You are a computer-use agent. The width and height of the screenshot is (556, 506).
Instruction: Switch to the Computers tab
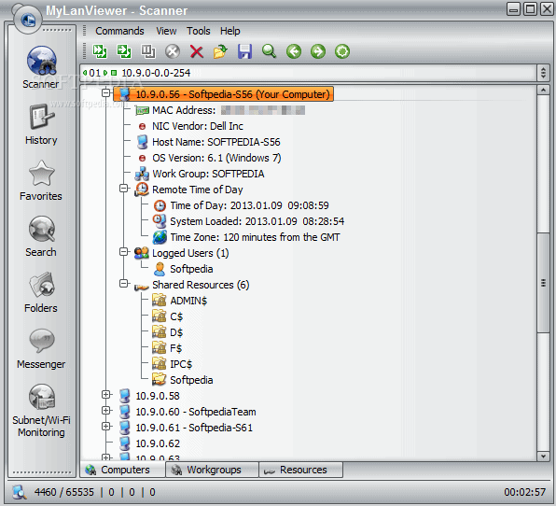pos(123,470)
